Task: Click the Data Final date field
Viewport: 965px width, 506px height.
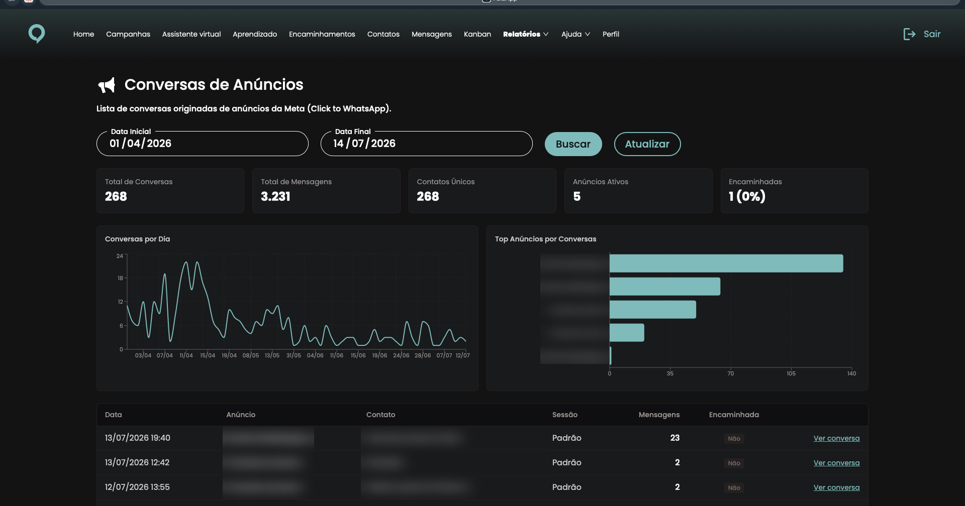Action: point(427,144)
